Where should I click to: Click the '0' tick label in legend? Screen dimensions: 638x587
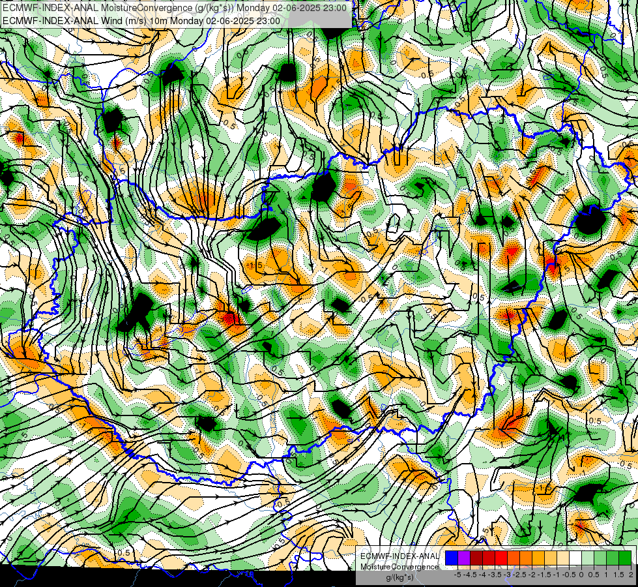pyautogui.click(x=581, y=575)
